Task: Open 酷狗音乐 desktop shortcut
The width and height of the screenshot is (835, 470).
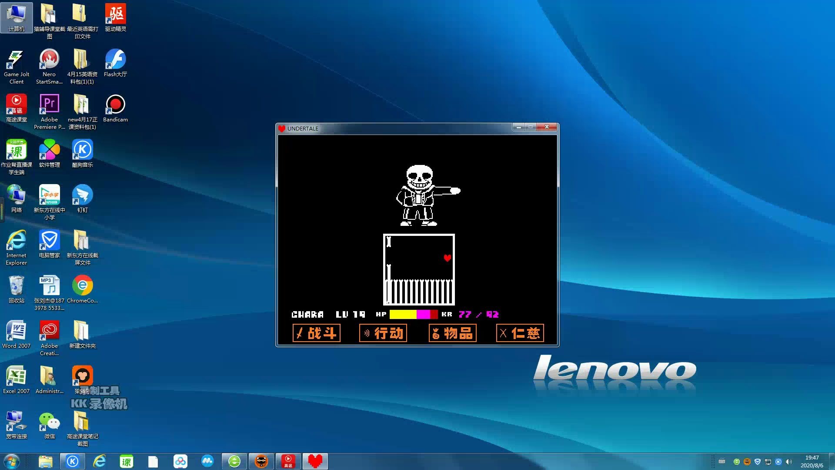Action: 82,150
